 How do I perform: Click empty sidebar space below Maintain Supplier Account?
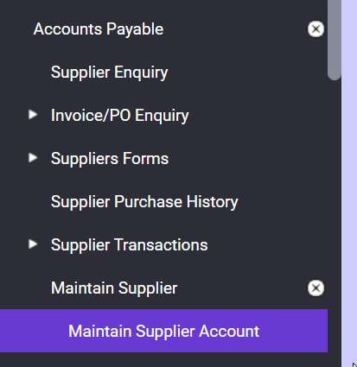point(163,360)
